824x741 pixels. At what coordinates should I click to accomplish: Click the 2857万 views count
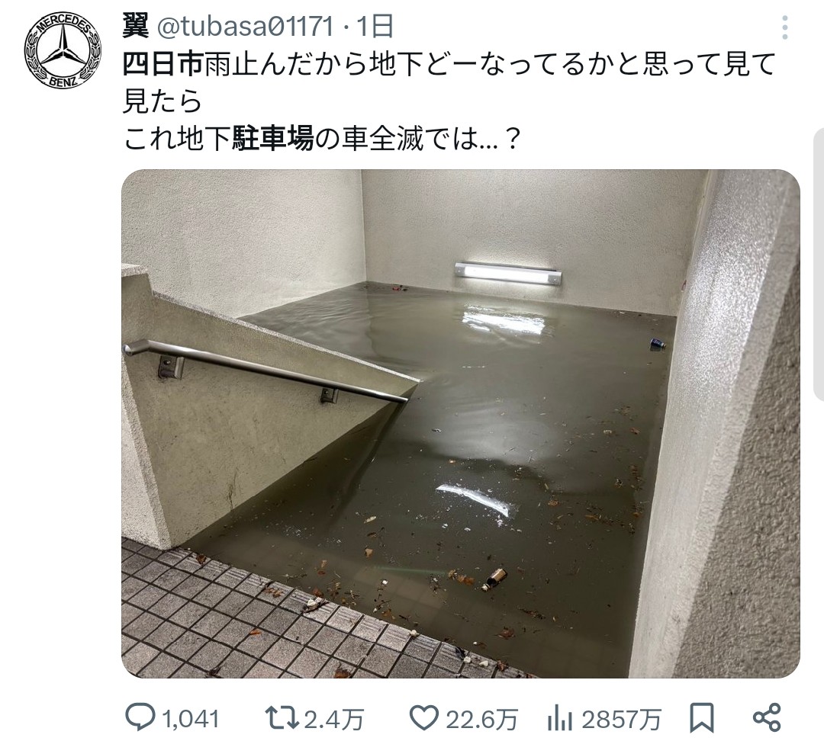[620, 718]
